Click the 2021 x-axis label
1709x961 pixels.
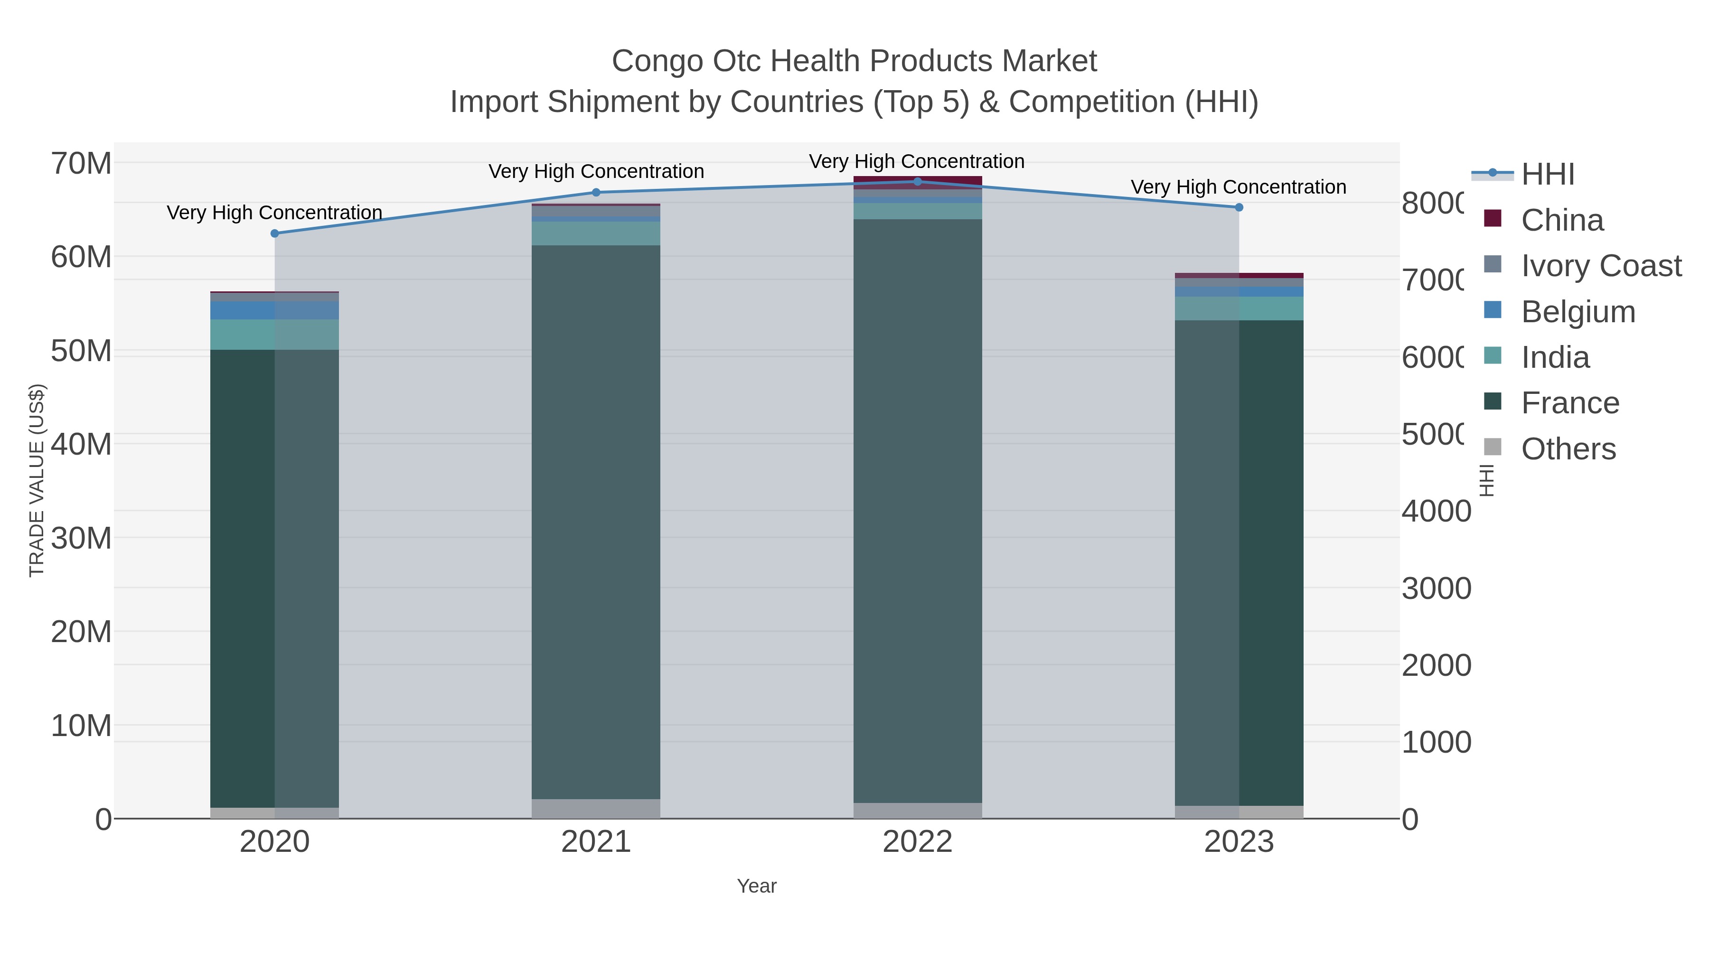(596, 841)
